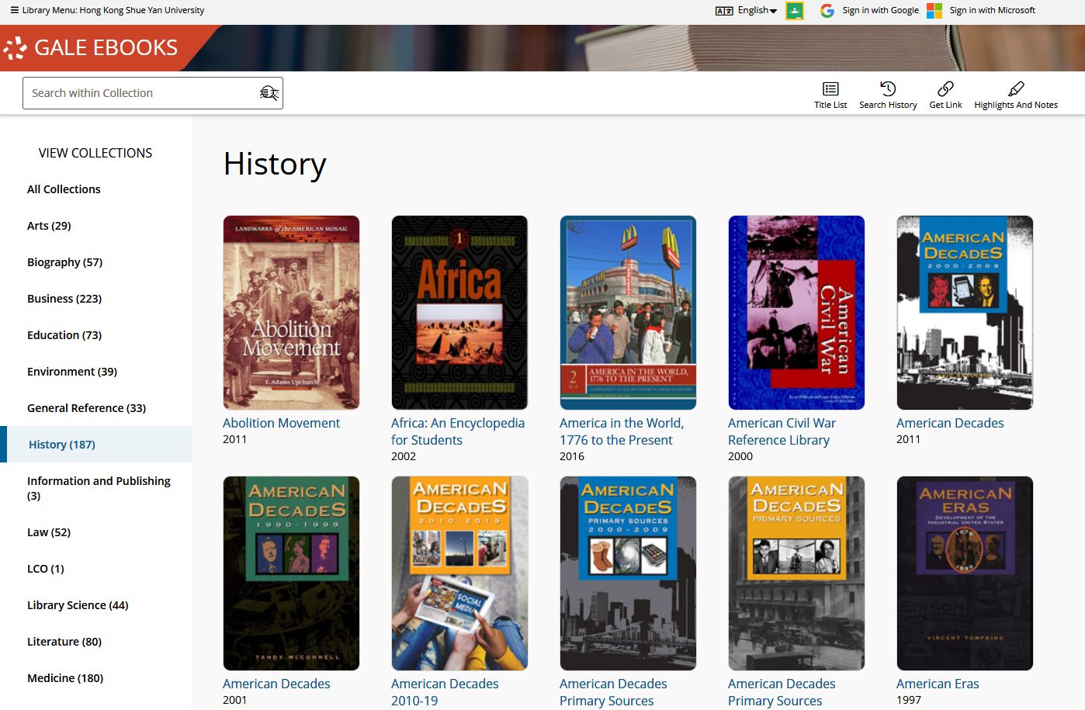The image size is (1085, 710).
Task: Click the Abolition Movement title link
Action: pos(281,423)
